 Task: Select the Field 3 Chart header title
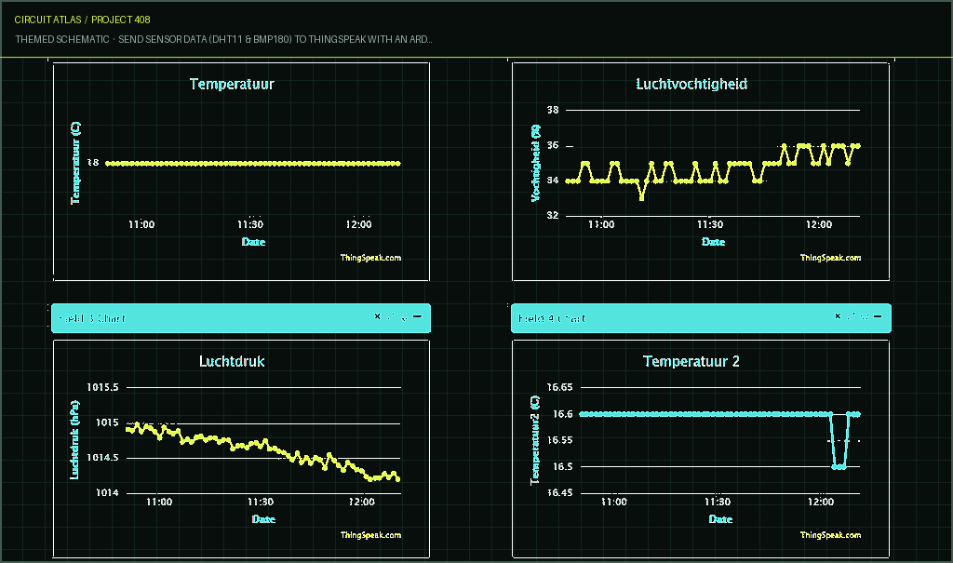tap(92, 318)
